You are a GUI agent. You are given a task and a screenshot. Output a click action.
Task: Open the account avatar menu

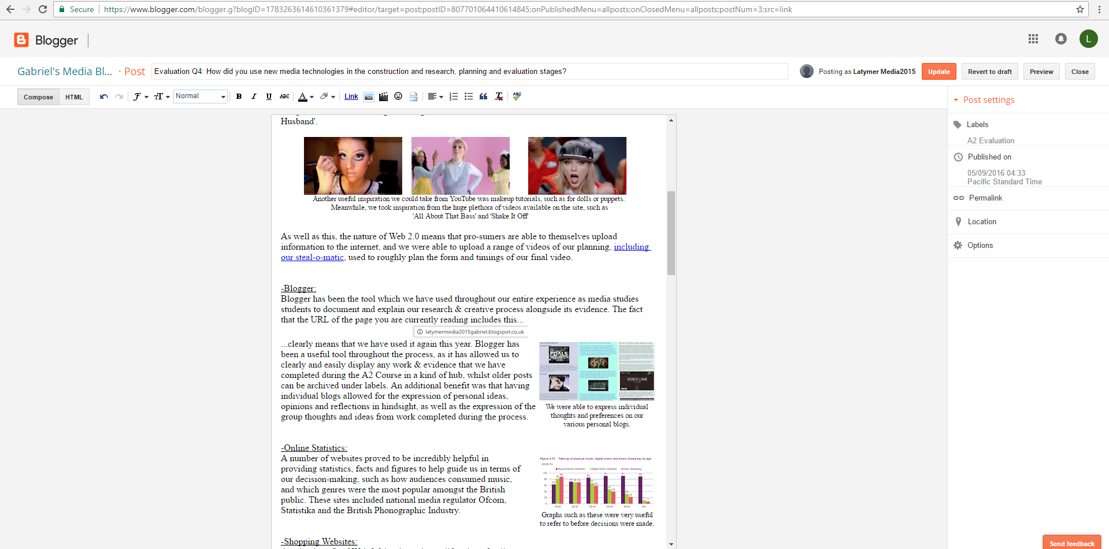(x=1088, y=39)
